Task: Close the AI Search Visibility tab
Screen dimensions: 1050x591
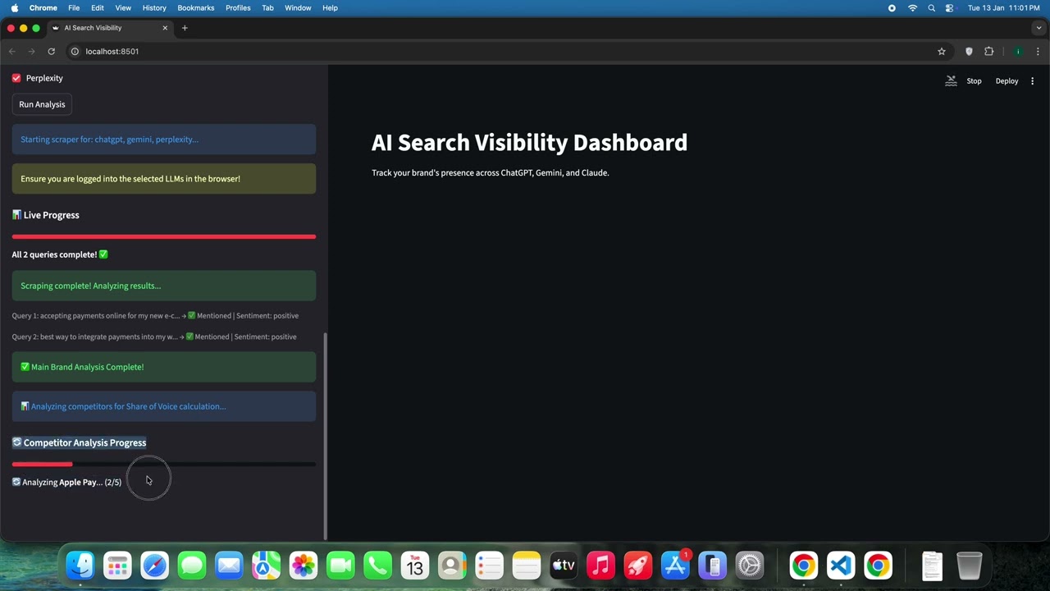Action: point(165,28)
